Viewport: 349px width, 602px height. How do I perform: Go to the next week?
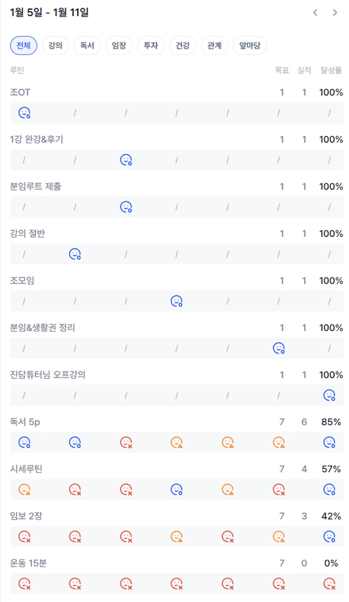click(x=335, y=13)
